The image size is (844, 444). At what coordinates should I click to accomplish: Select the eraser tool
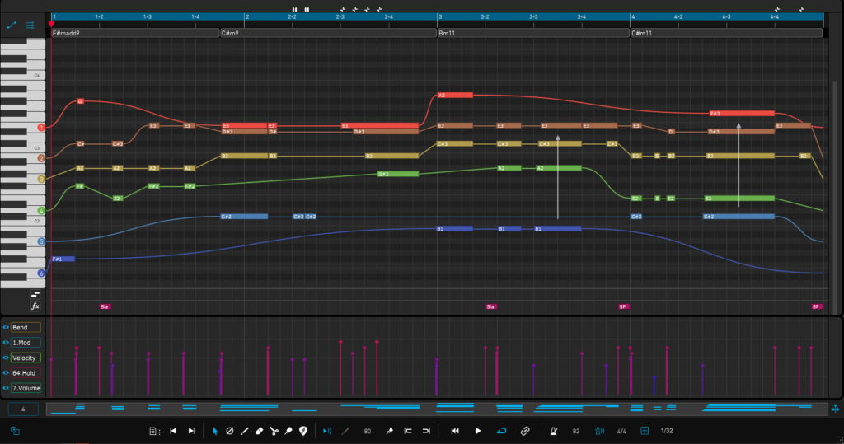click(x=259, y=431)
